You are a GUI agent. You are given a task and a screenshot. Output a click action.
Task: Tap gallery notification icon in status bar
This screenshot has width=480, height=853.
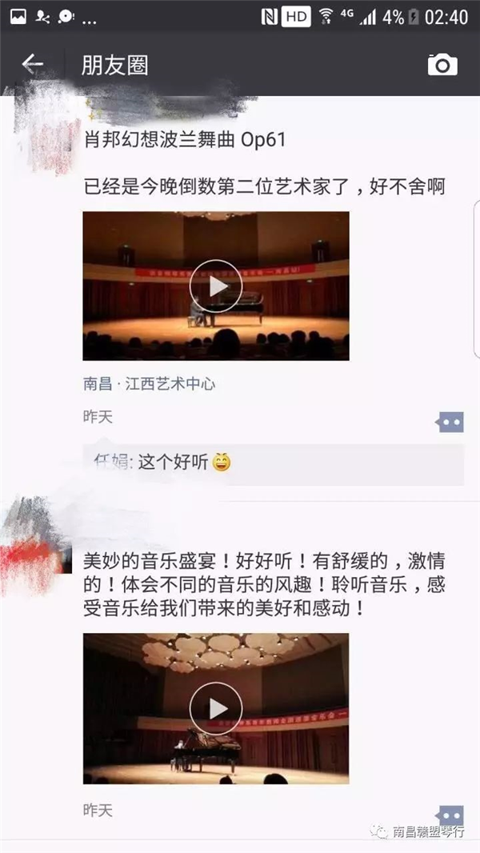click(x=18, y=17)
